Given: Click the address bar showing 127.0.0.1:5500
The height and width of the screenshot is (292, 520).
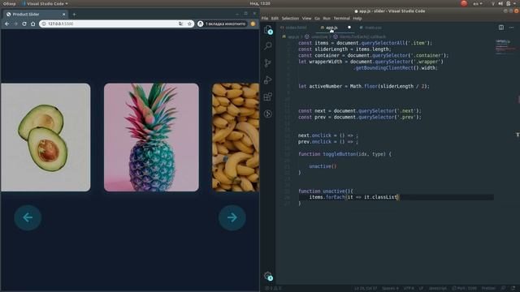Looking at the screenshot, I should click(x=116, y=24).
